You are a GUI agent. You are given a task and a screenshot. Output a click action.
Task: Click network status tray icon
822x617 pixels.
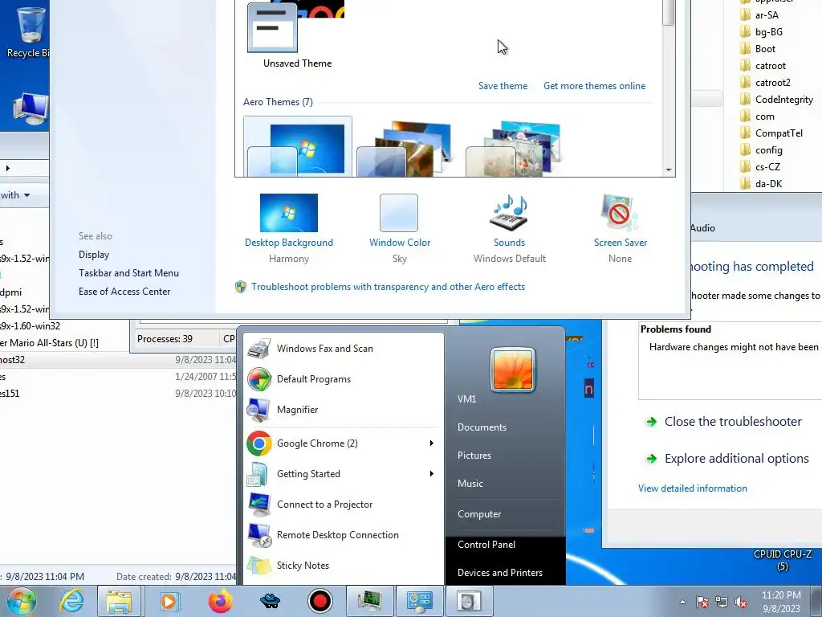pyautogui.click(x=722, y=602)
